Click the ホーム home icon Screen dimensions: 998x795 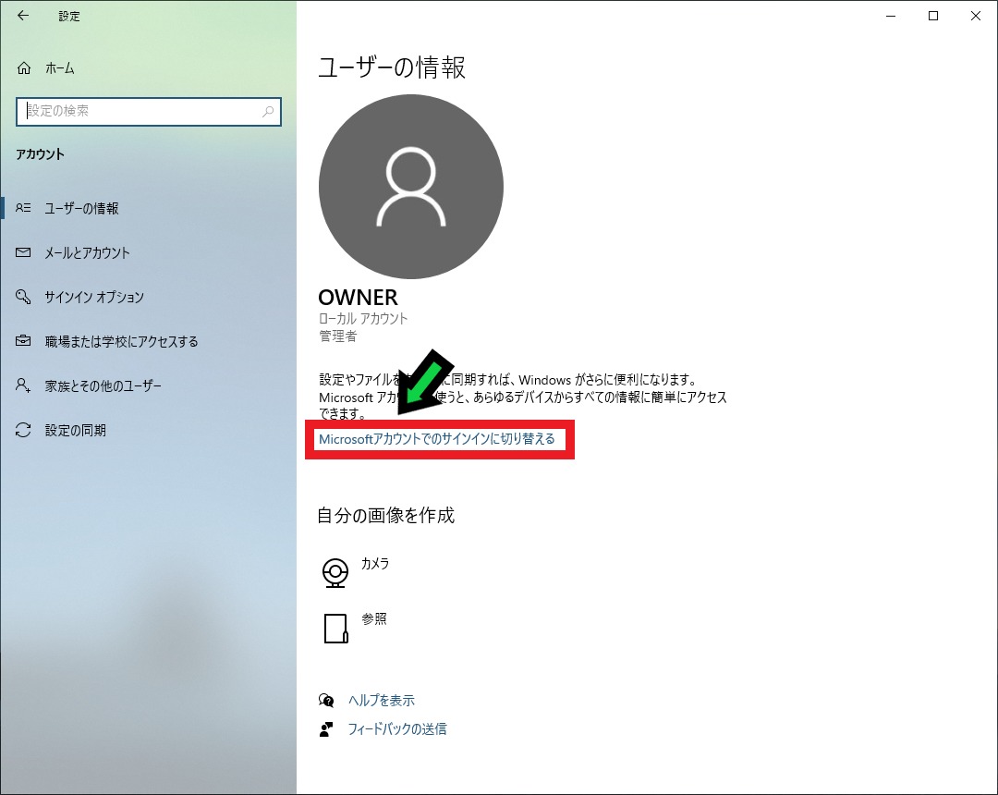pyautogui.click(x=25, y=67)
